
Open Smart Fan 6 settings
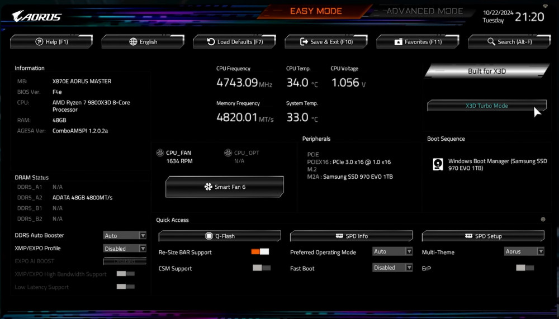coord(225,187)
